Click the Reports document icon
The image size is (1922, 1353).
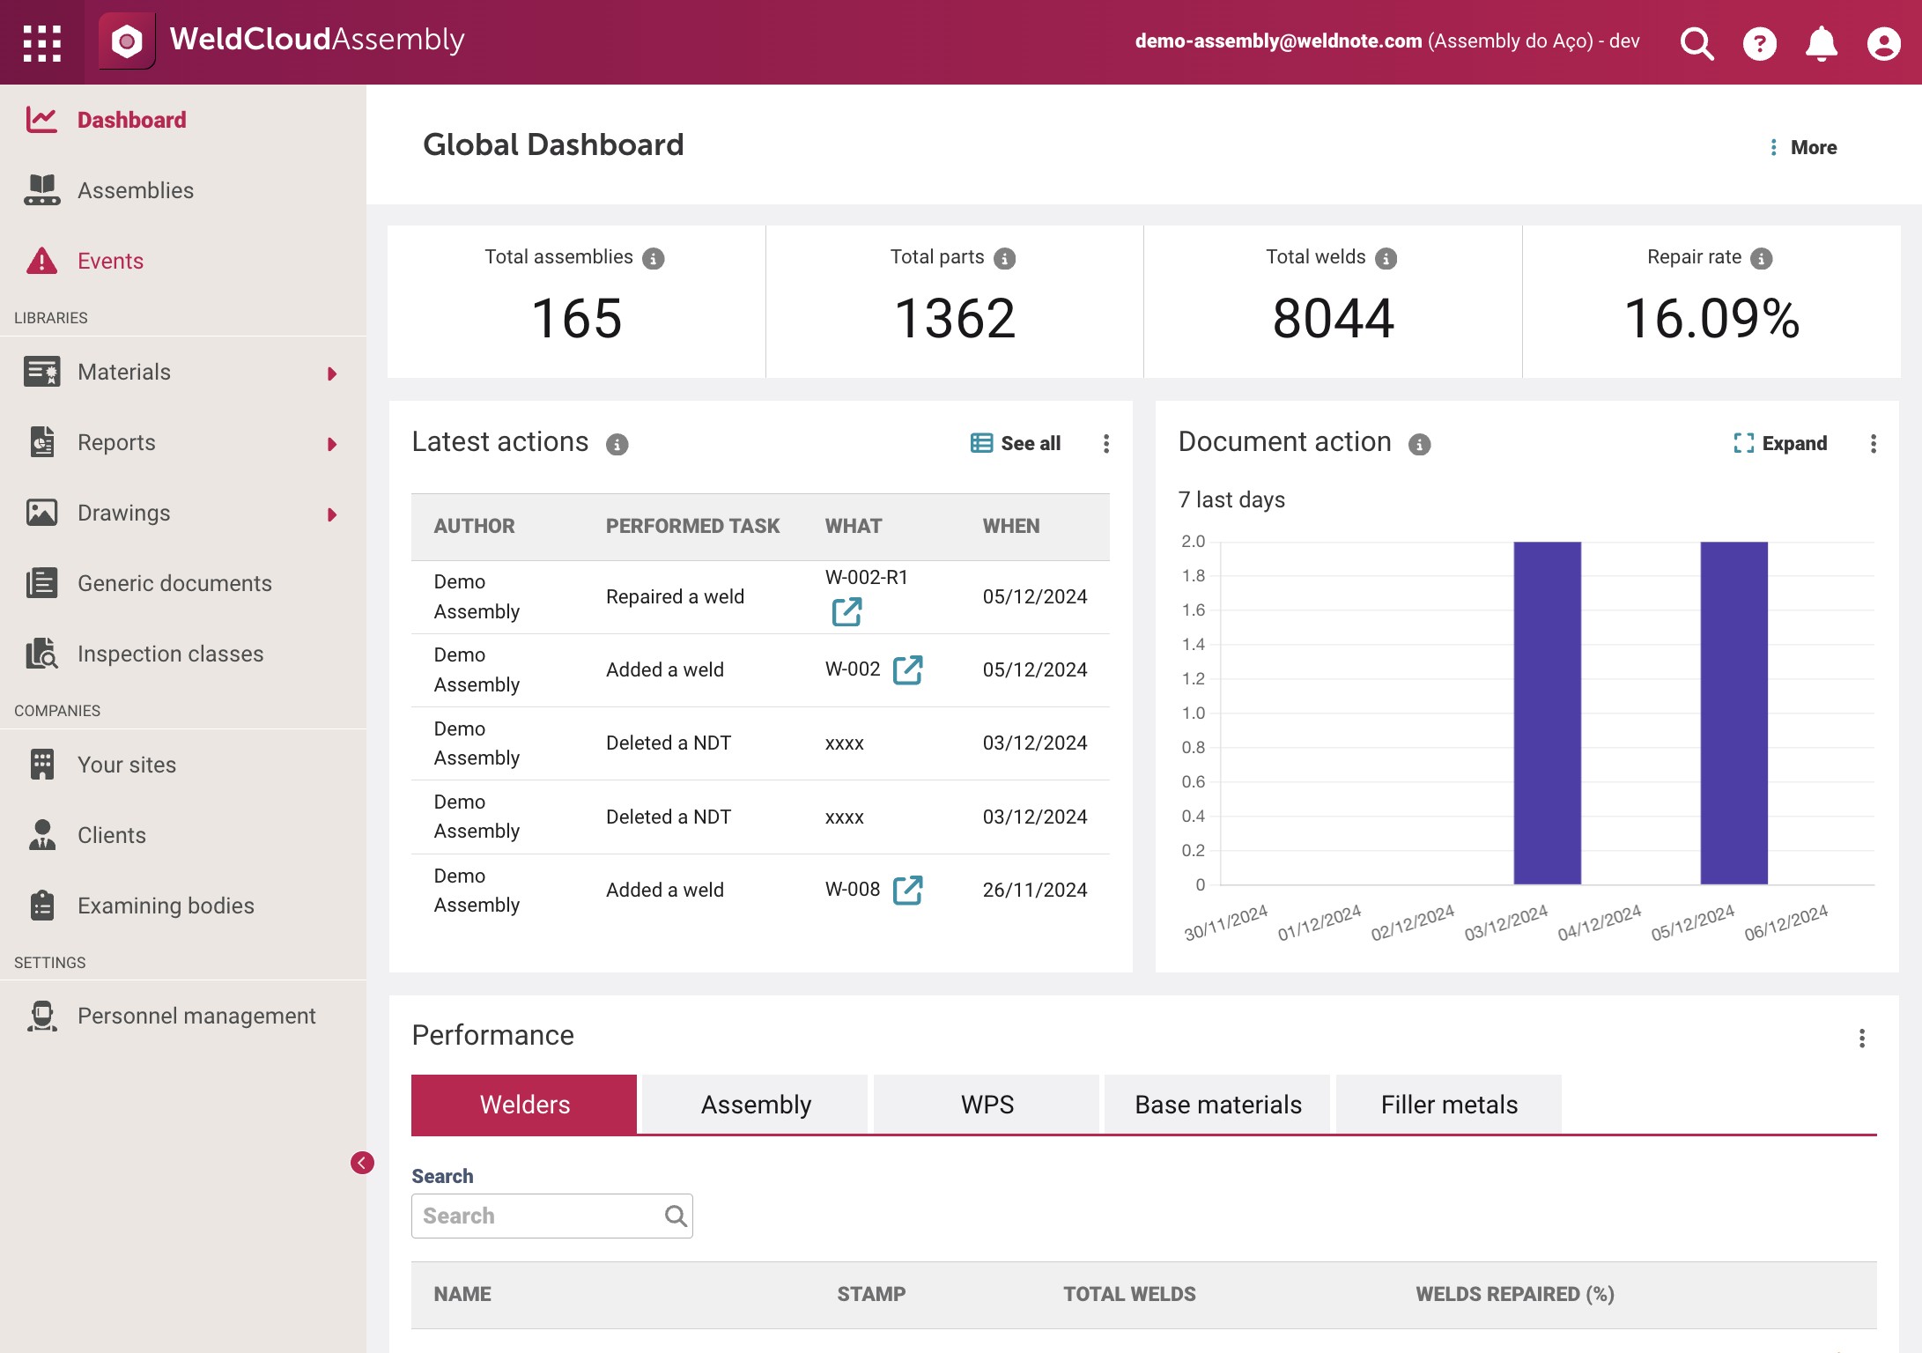41,442
